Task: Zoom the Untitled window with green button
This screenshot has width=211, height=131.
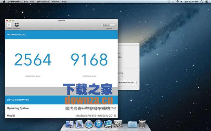Action: point(13,20)
